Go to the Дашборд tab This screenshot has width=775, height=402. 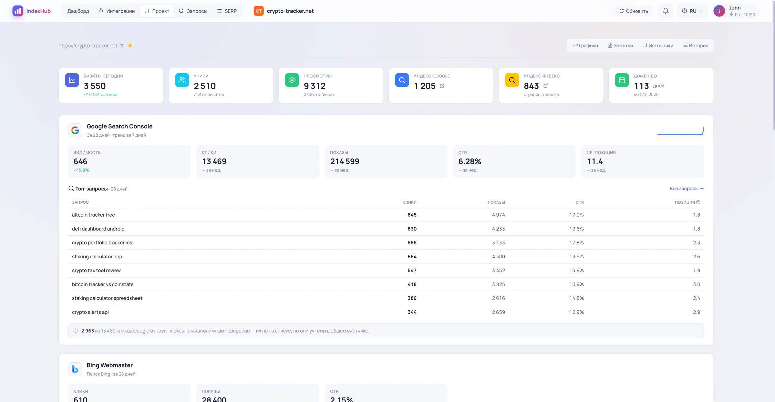(78, 11)
